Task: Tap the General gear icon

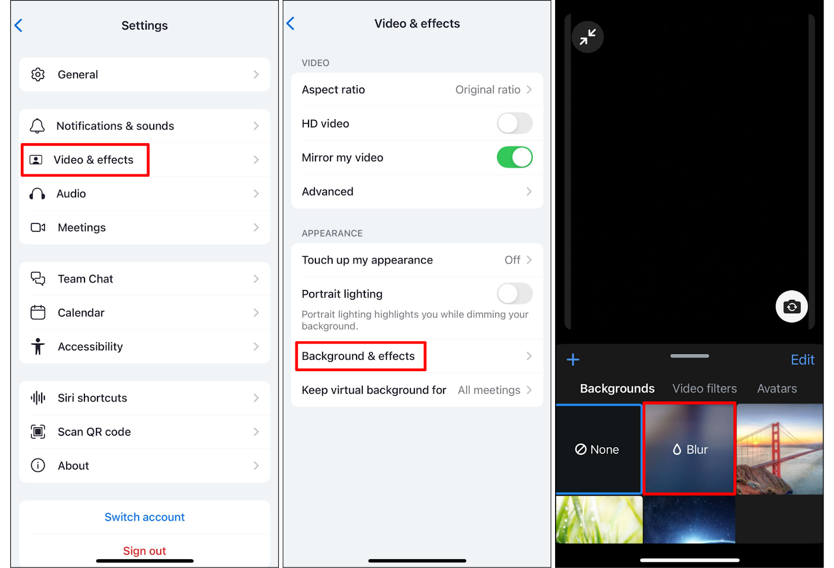Action: (x=38, y=74)
